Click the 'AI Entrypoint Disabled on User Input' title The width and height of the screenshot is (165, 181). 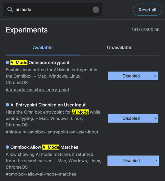click(x=48, y=105)
